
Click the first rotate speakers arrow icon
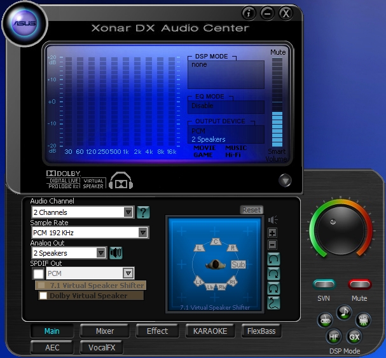273,259
